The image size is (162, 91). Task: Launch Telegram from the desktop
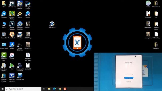coord(4,14)
